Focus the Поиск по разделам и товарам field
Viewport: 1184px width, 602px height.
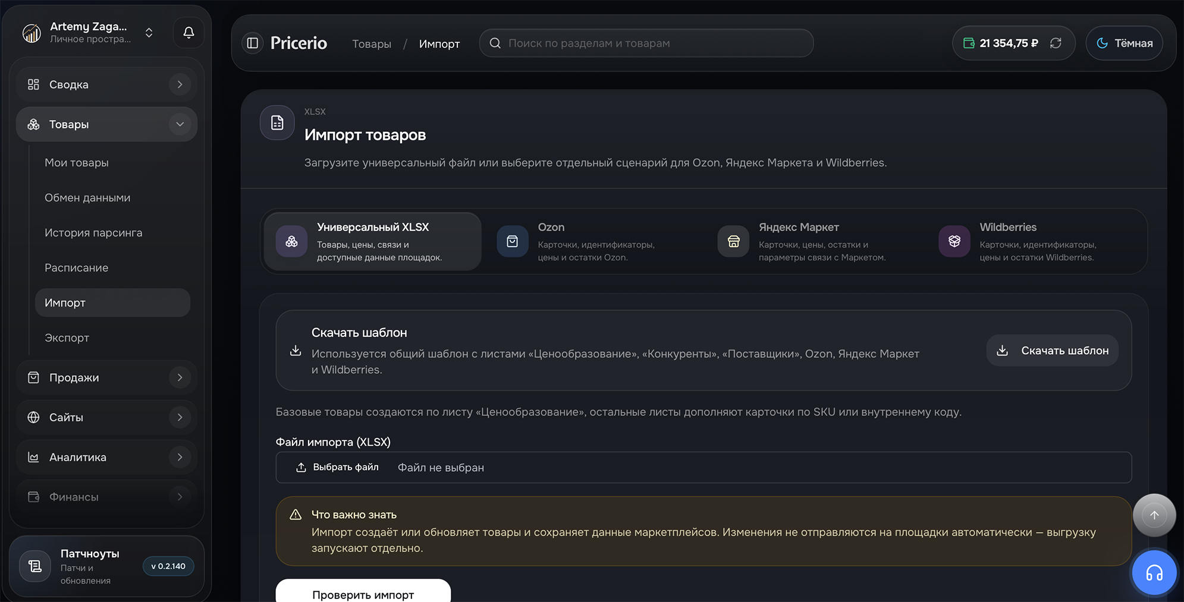coord(646,43)
